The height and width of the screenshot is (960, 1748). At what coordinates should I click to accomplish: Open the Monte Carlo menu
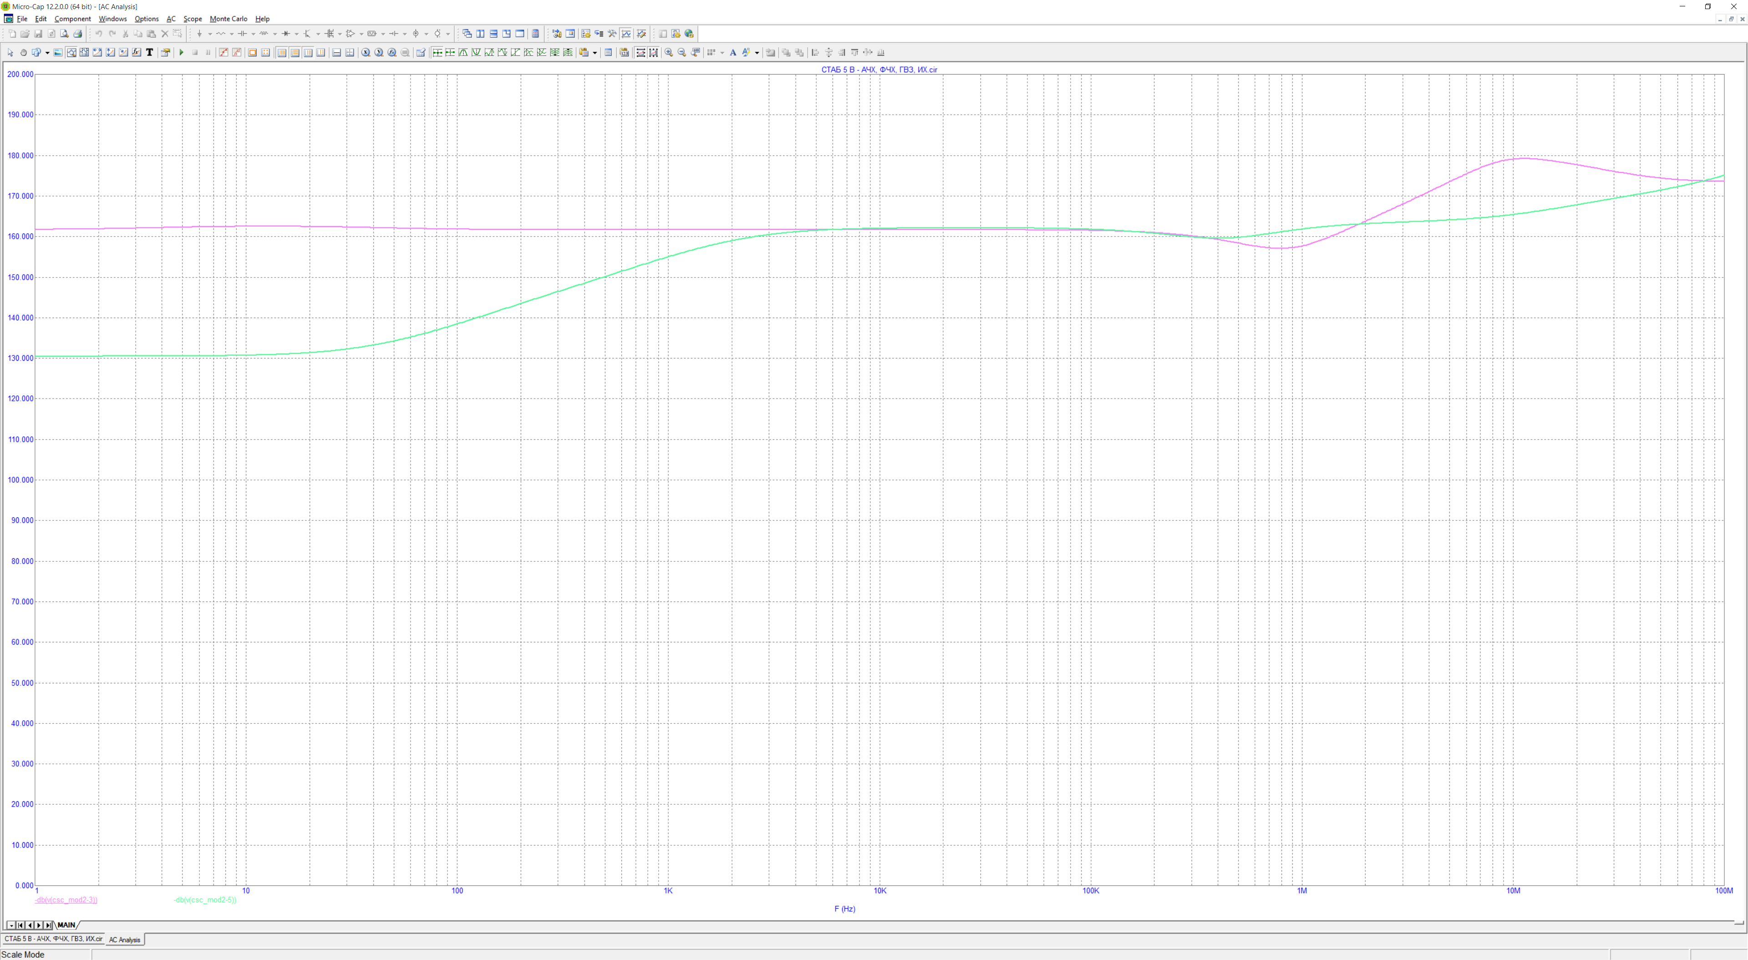click(229, 19)
